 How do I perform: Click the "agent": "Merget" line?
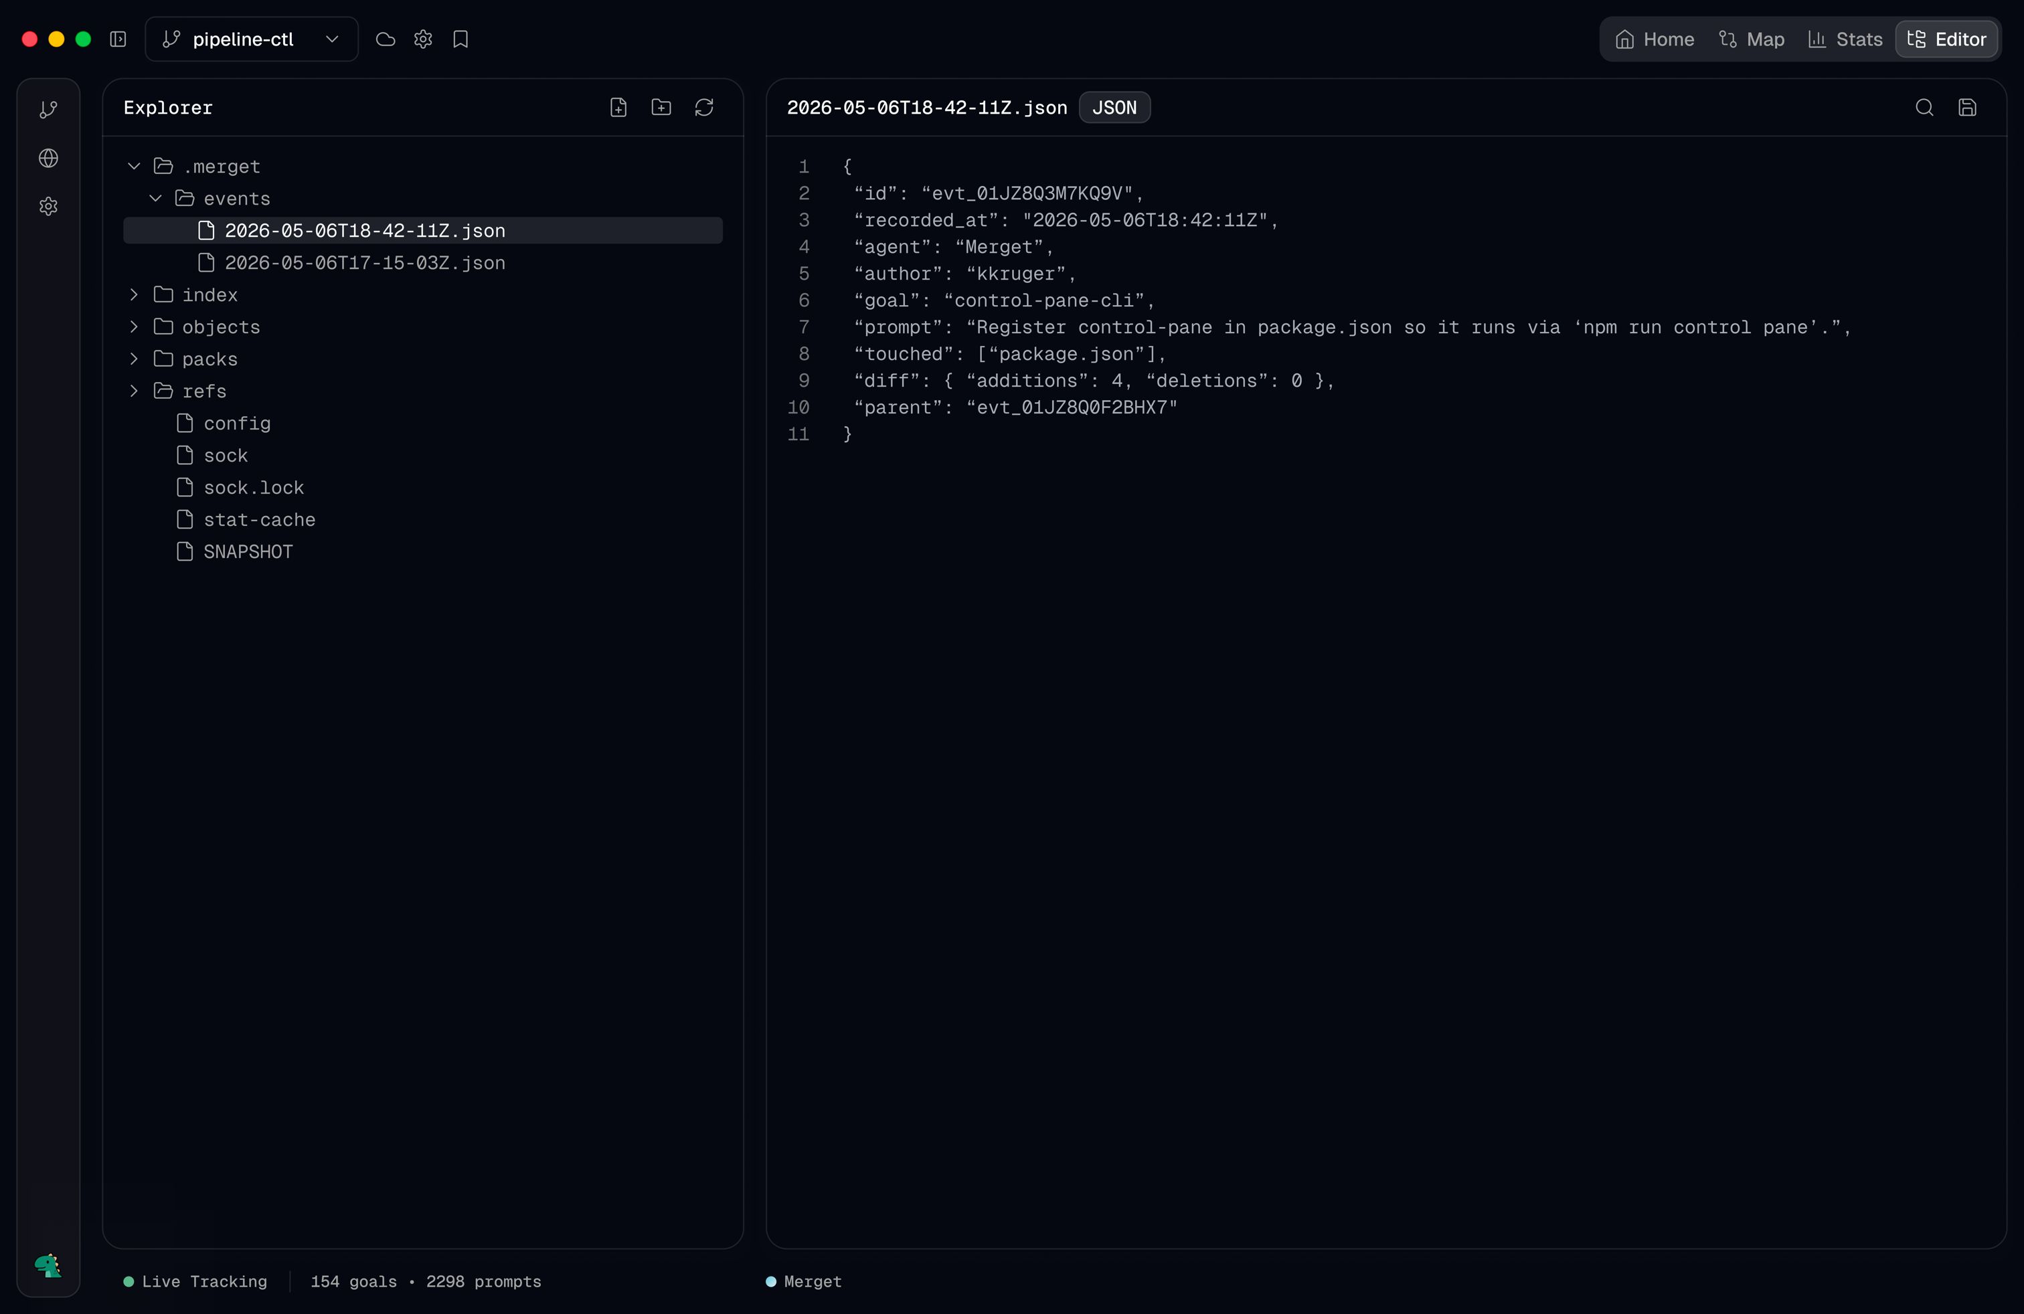coord(954,246)
